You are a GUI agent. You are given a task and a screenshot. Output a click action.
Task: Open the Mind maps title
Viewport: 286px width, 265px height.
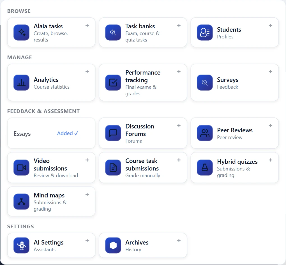pos(49,195)
